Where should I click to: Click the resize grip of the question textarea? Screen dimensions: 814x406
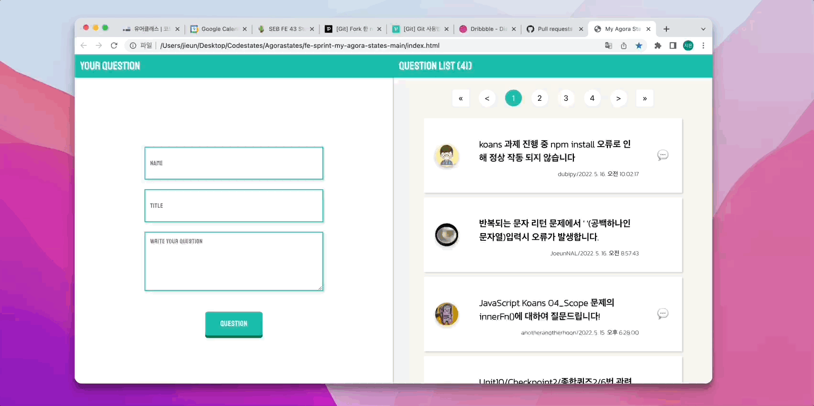pyautogui.click(x=320, y=288)
